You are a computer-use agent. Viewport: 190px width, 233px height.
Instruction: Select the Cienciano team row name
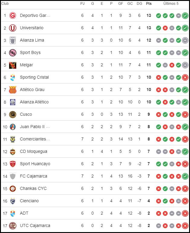pyautogui.click(x=29, y=201)
